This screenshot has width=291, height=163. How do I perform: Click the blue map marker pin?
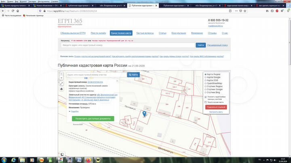(144, 113)
